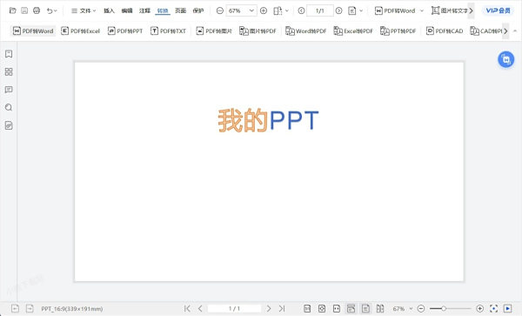Go to next page in status bar
522x316 pixels.
tap(269, 309)
